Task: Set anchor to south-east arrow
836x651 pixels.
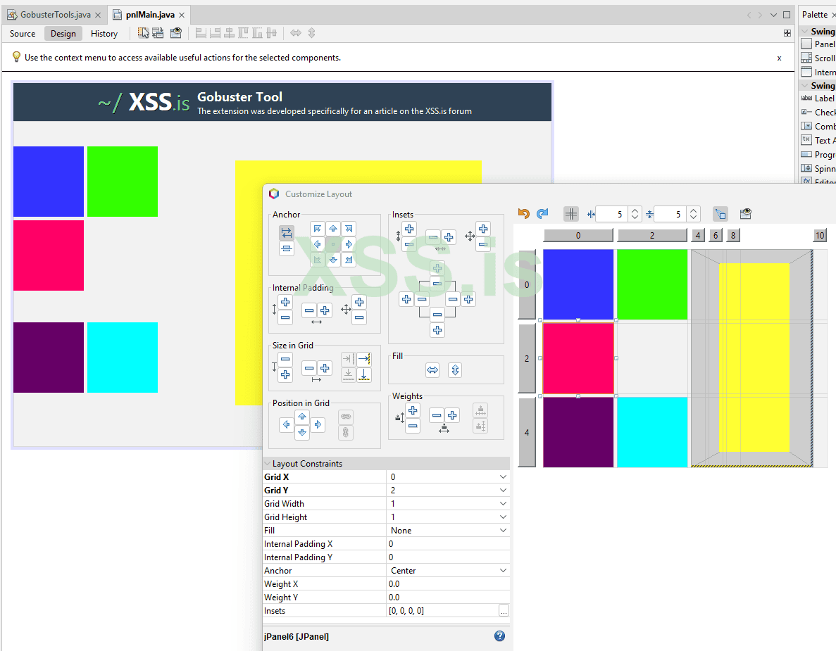Action: (x=349, y=260)
